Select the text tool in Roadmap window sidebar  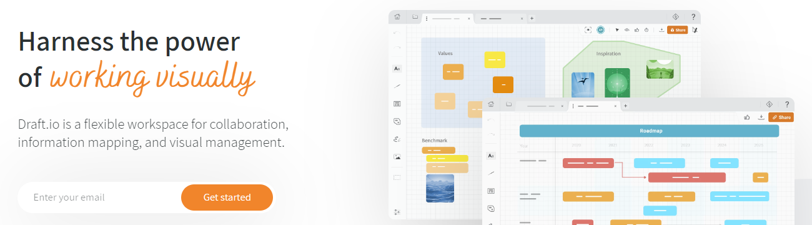click(x=492, y=156)
